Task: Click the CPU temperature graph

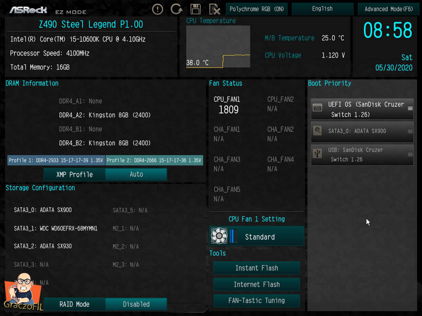Action: (218, 46)
